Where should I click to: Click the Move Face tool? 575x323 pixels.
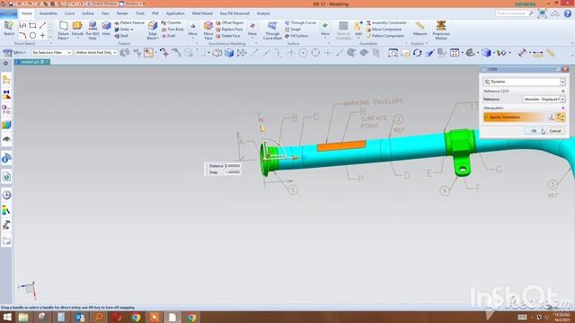coord(208,30)
